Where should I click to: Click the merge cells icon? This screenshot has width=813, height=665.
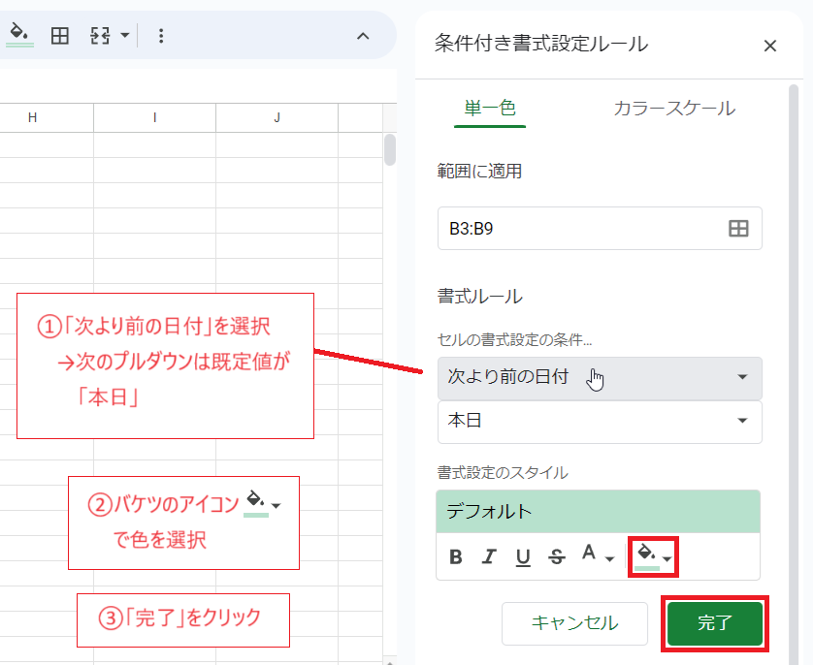(100, 36)
